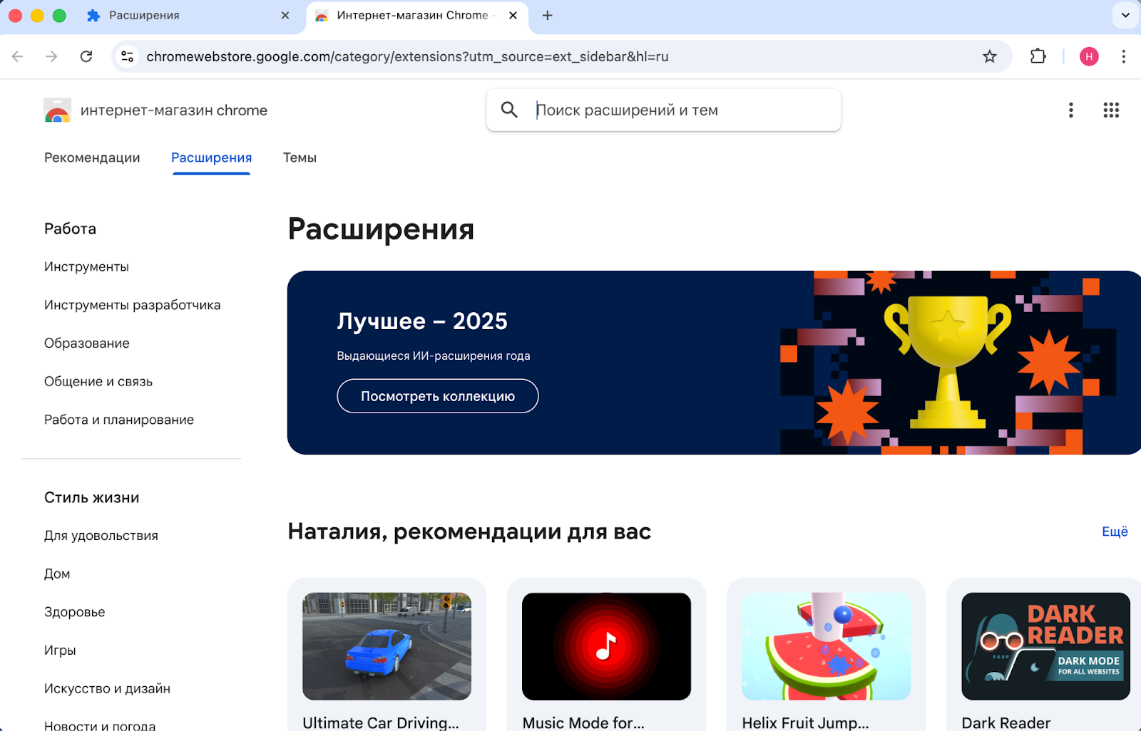Open Chrome's three-dot menu

(1123, 56)
